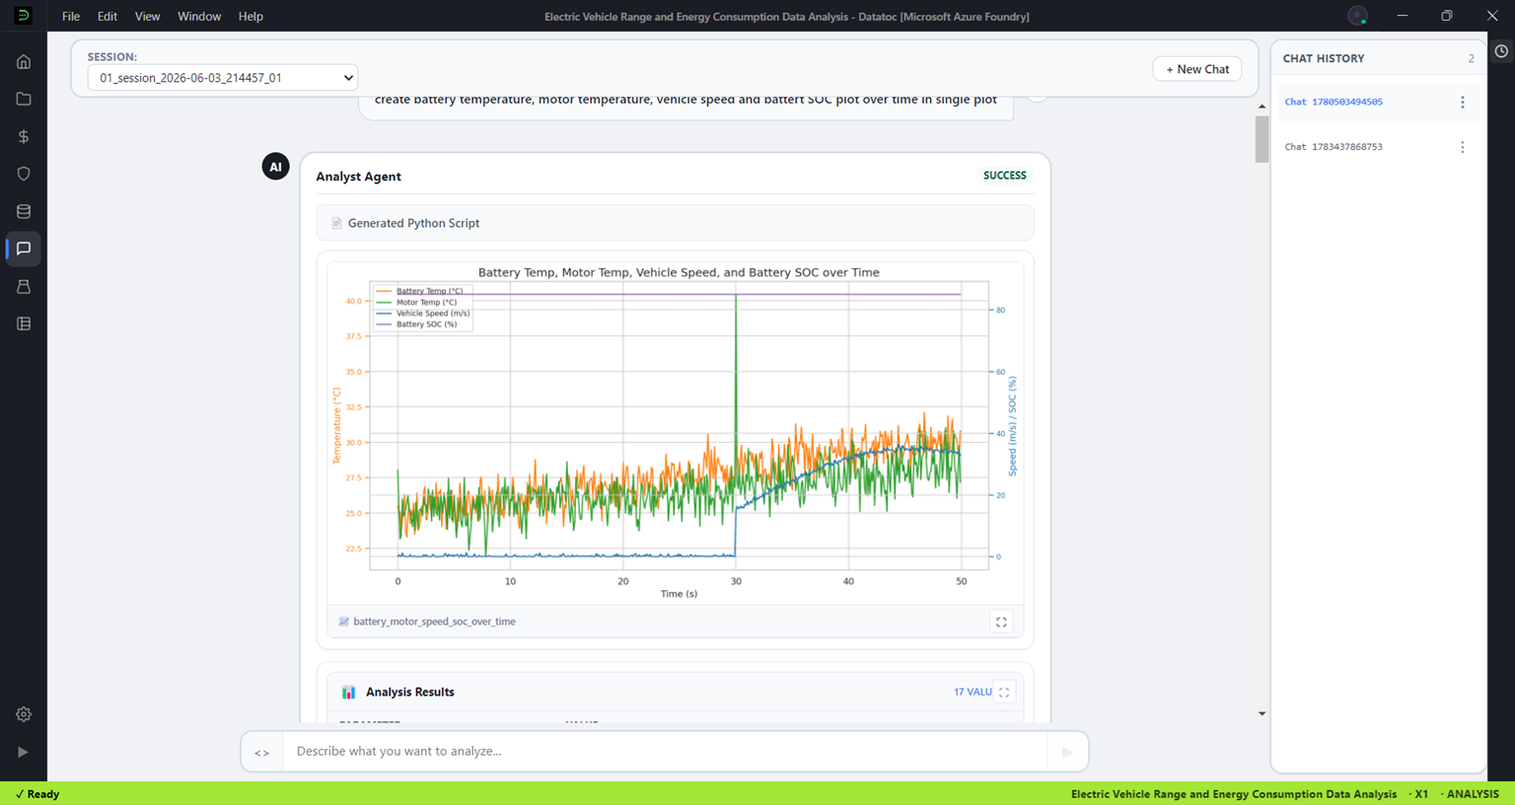Select Chat 1783437868753 in history

1334,147
